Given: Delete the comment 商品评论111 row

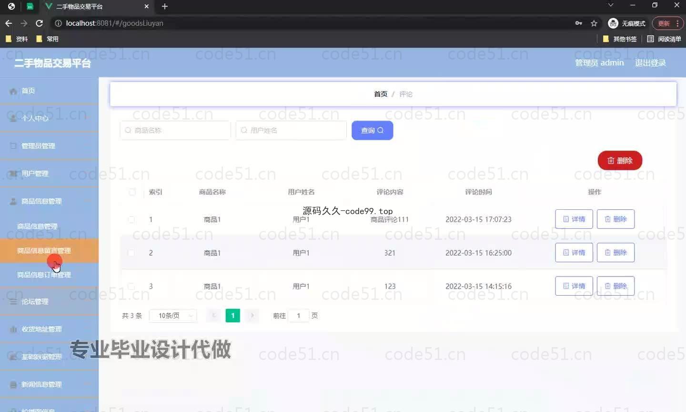Looking at the screenshot, I should pyautogui.click(x=615, y=219).
